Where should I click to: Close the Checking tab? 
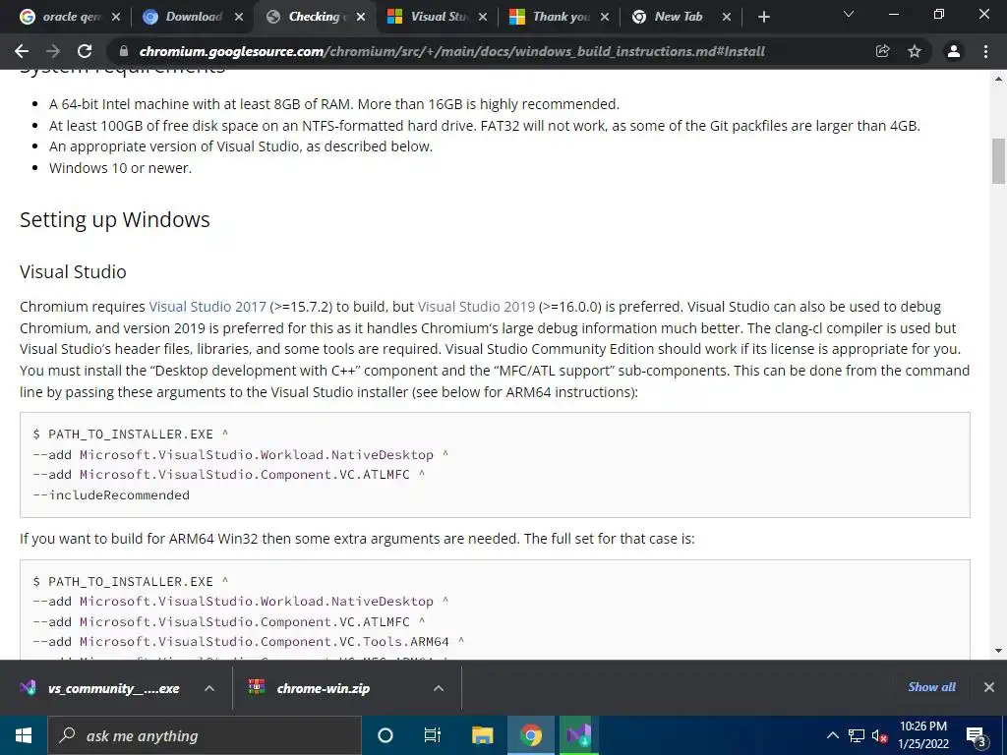click(361, 17)
